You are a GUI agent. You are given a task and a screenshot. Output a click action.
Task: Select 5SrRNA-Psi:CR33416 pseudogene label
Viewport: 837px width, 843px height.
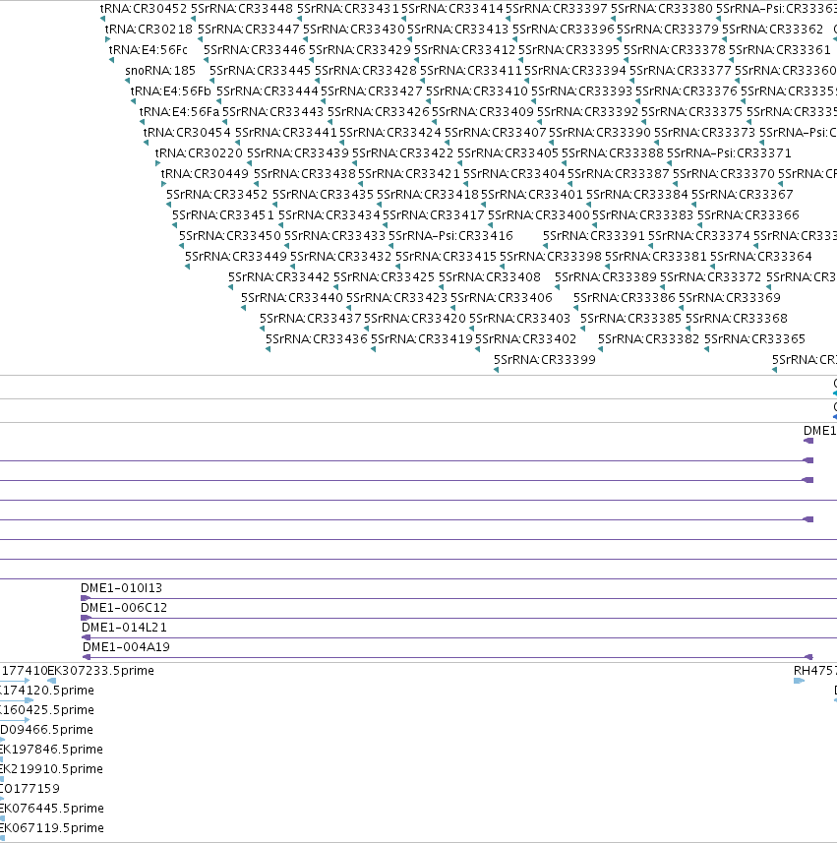click(x=450, y=235)
